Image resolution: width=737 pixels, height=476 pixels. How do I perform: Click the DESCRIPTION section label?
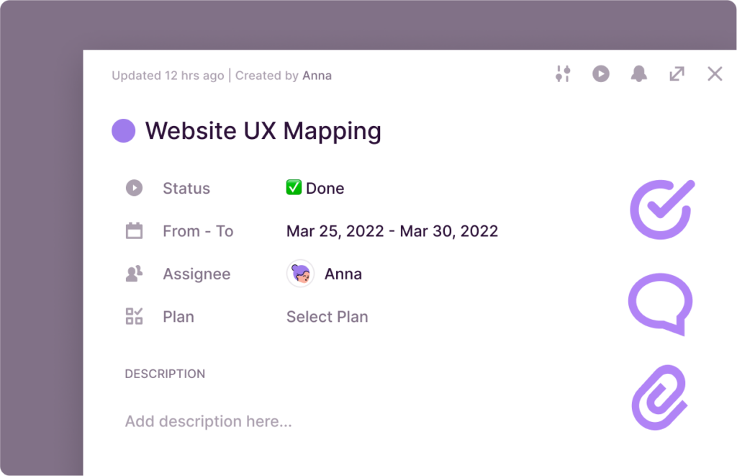[x=163, y=374]
